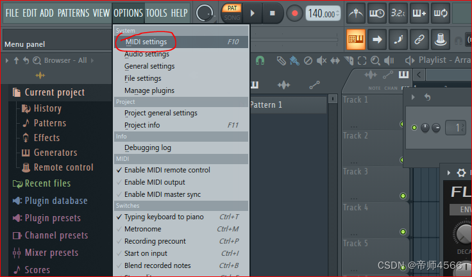
Task: Open the Channel rack options arrow
Action: [x=413, y=97]
